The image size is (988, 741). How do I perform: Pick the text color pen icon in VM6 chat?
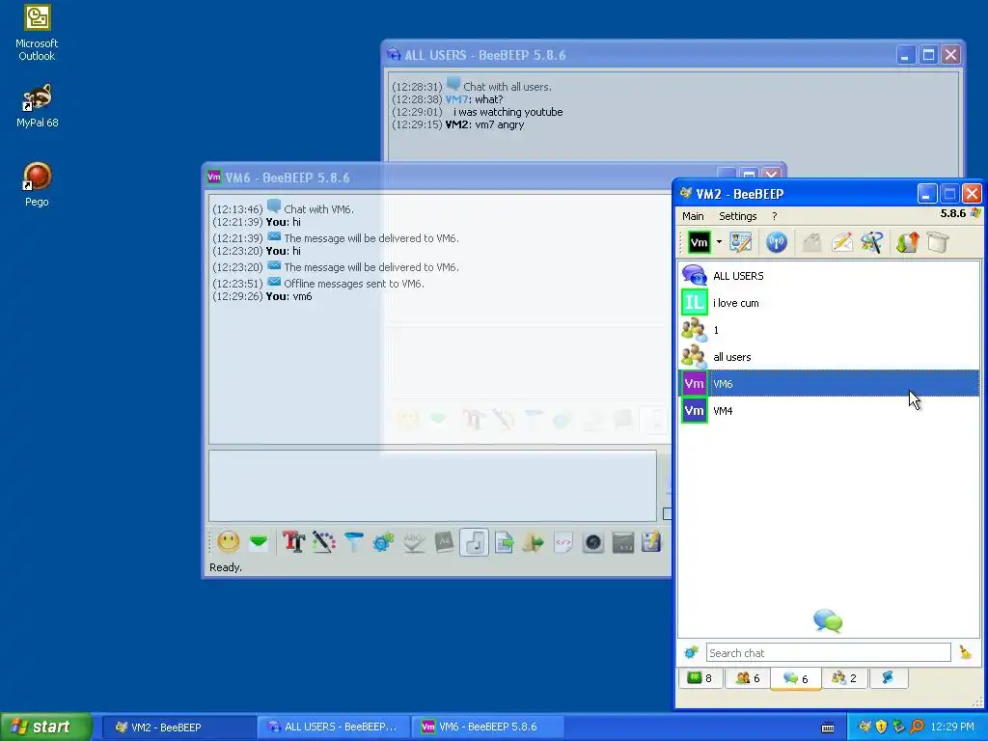coord(324,542)
